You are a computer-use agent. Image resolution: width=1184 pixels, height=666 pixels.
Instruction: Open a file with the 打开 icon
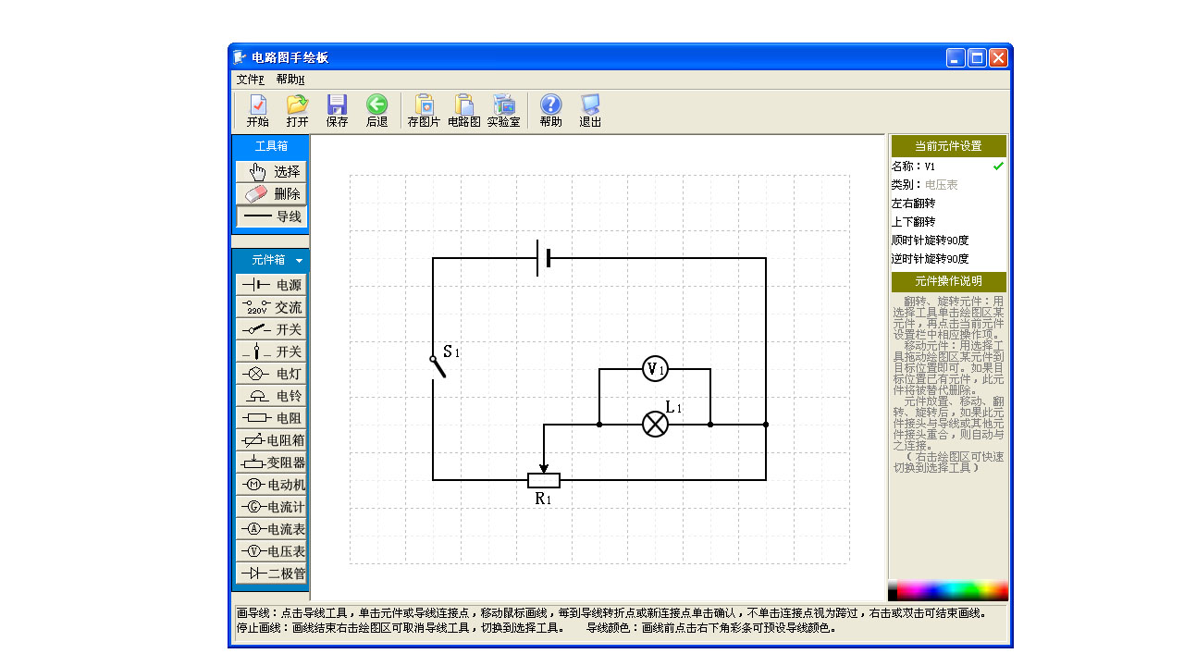297,111
